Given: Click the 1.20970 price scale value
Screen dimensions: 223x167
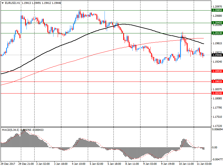Looking at the screenshot, I should tap(217, 6).
